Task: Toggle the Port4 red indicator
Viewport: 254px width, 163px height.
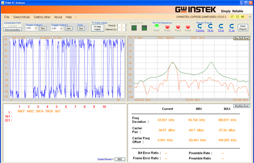Action: click(x=188, y=27)
